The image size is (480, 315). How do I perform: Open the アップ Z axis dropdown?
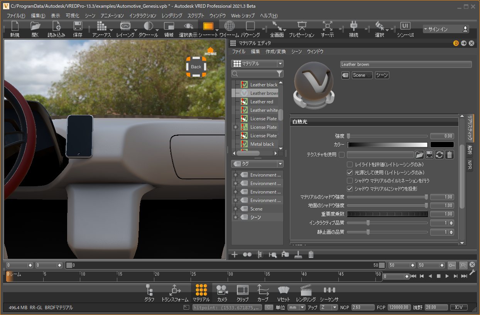(x=329, y=307)
